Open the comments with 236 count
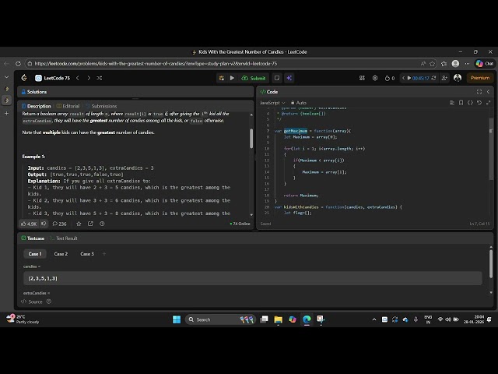This screenshot has height=374, width=498. (x=58, y=224)
